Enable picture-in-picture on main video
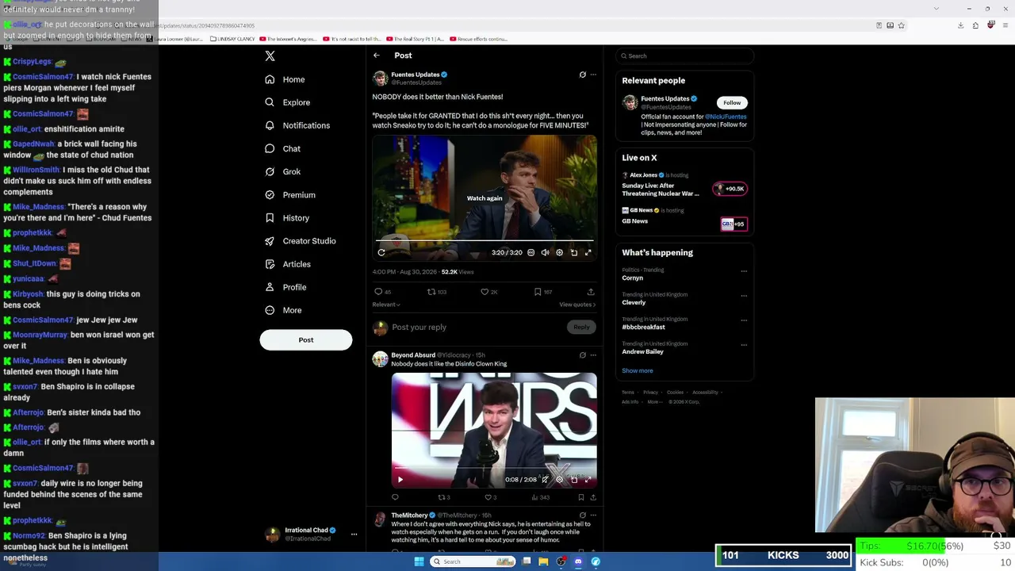 (x=574, y=252)
